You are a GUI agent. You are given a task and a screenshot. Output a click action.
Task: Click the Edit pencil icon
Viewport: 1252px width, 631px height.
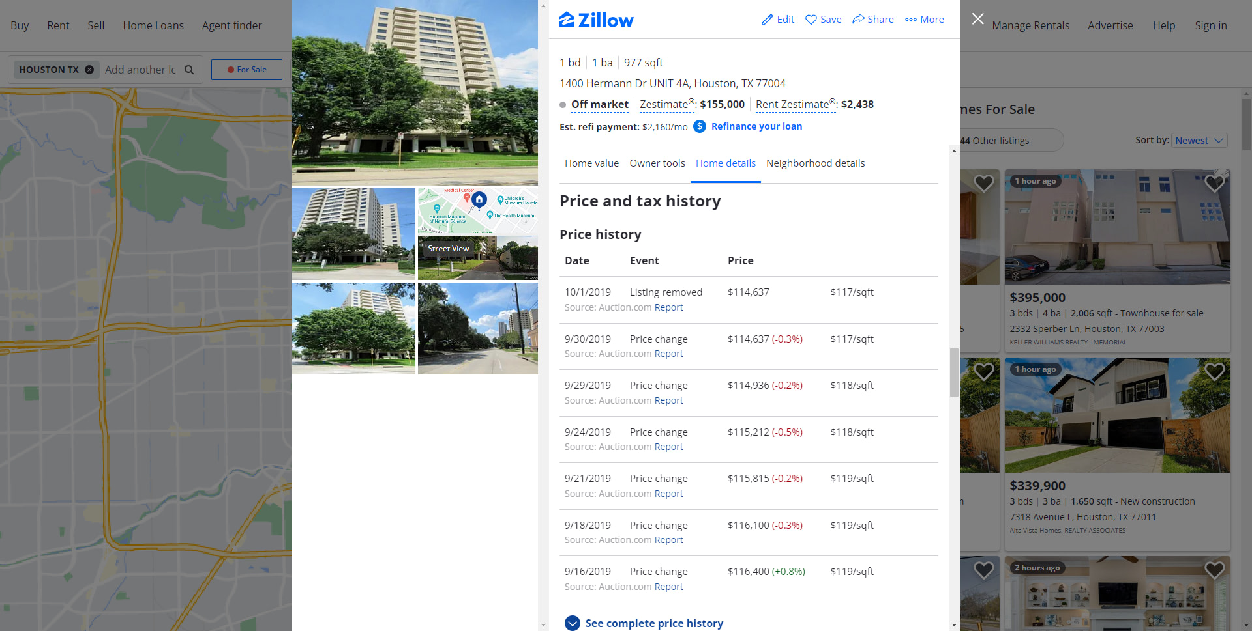[768, 20]
